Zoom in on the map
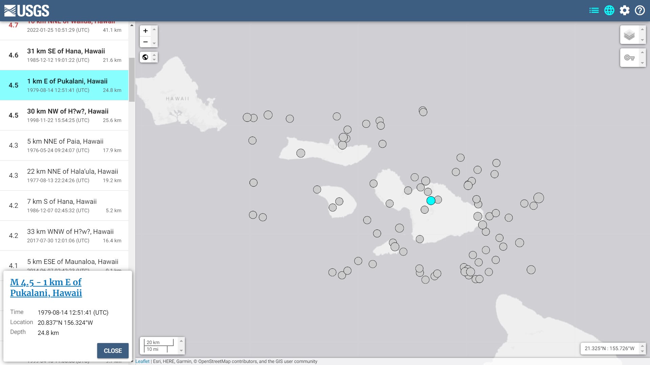650x365 pixels. 145,31
